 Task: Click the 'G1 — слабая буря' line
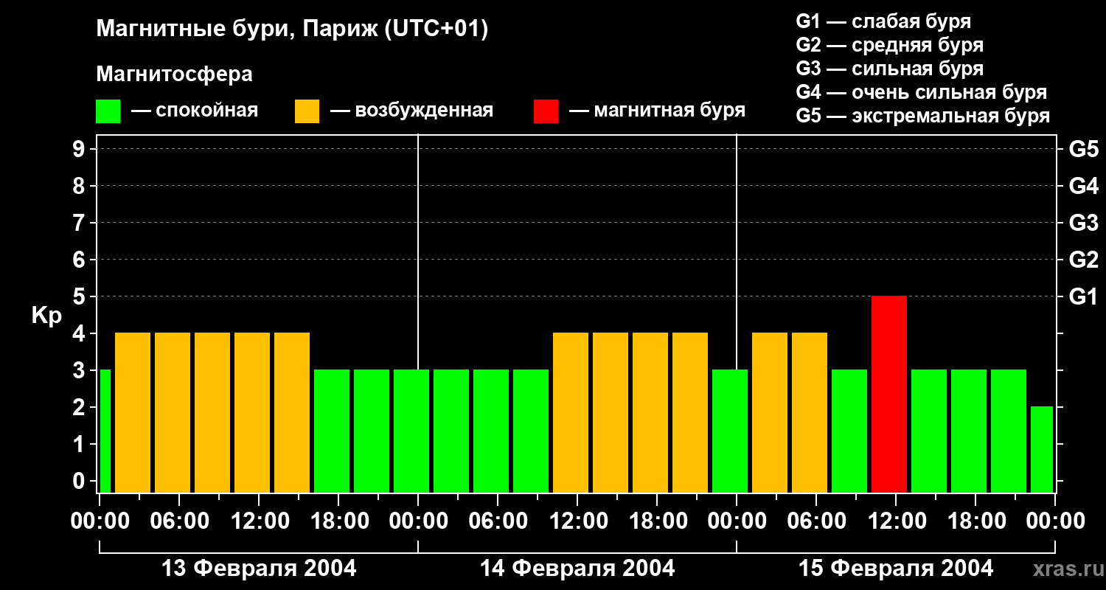883,21
